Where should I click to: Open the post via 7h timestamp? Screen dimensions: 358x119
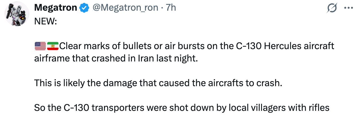(x=170, y=8)
